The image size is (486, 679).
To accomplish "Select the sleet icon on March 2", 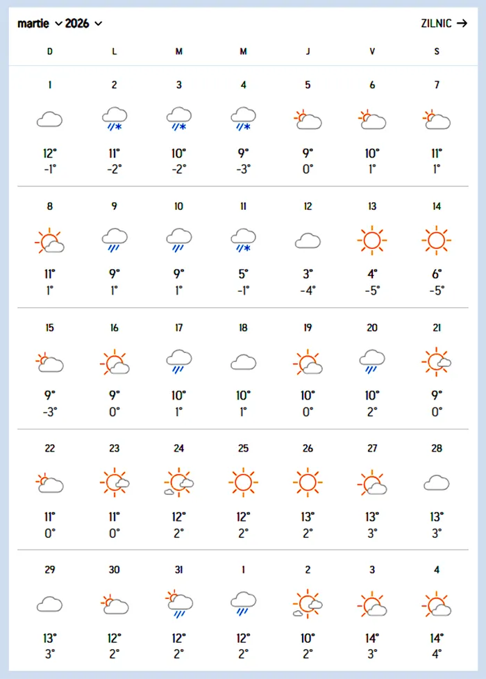I will [x=114, y=118].
